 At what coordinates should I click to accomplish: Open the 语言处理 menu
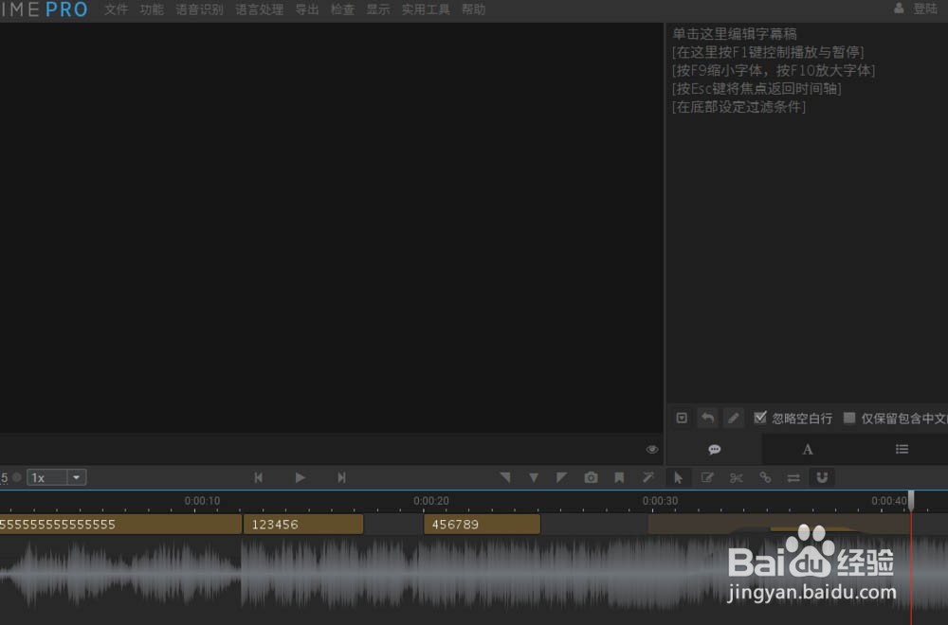(260, 9)
